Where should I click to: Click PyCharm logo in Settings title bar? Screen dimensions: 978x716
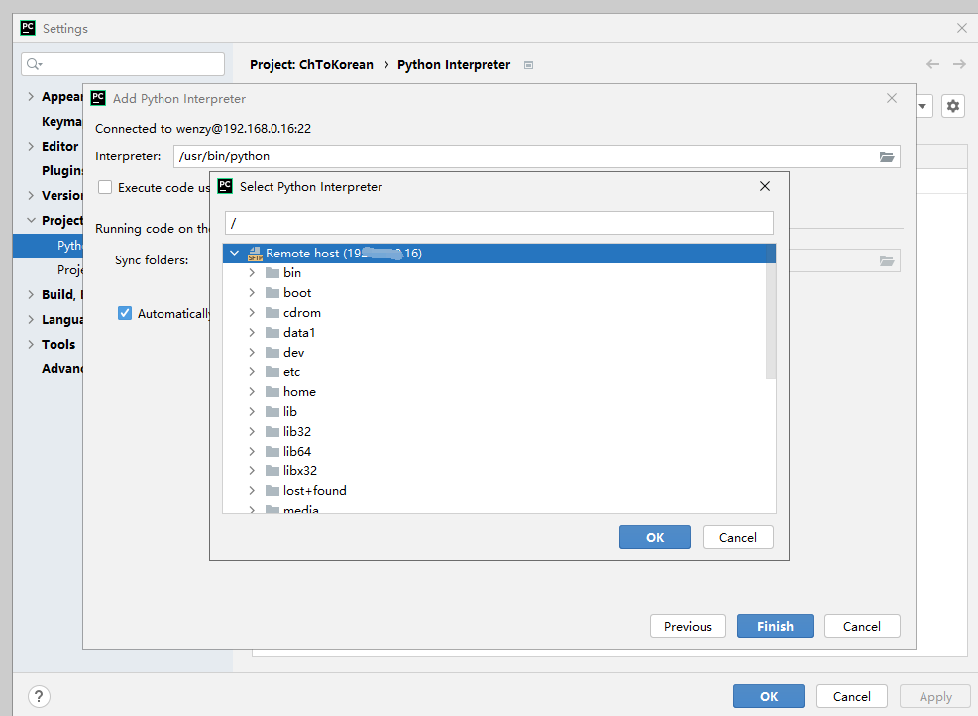tap(28, 28)
